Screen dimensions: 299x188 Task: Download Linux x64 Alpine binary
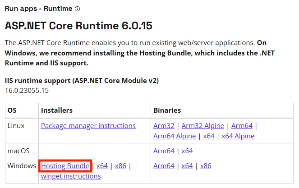tap(238, 136)
